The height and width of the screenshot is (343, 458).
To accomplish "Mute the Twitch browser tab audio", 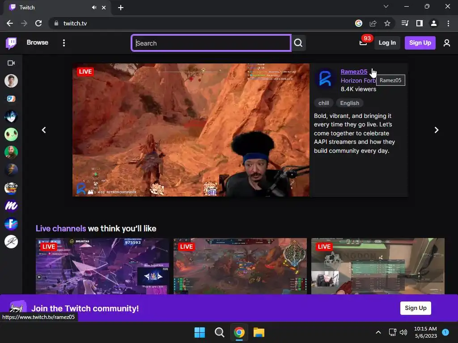I will pos(94,8).
